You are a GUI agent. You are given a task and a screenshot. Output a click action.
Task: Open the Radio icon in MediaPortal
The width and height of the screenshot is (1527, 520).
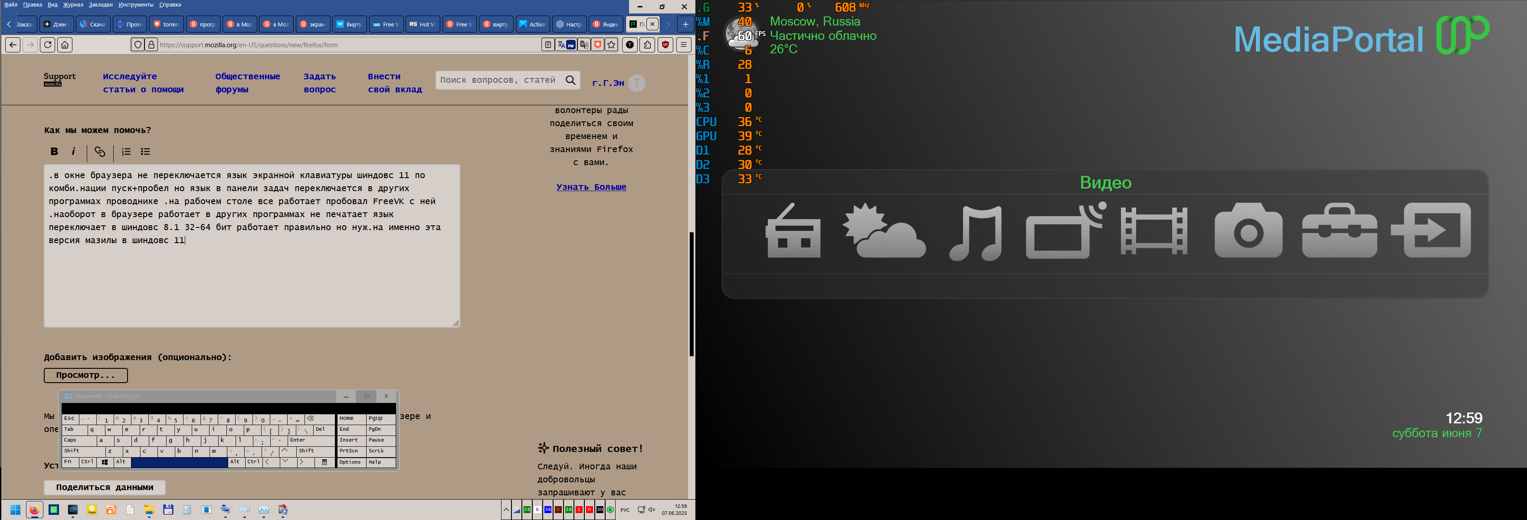793,231
